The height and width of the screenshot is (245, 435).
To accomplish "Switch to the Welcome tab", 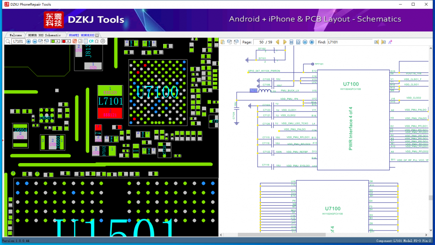I will (16, 35).
